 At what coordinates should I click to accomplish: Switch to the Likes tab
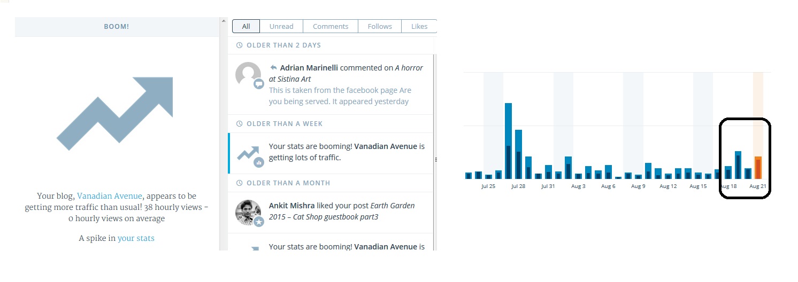[x=419, y=26]
